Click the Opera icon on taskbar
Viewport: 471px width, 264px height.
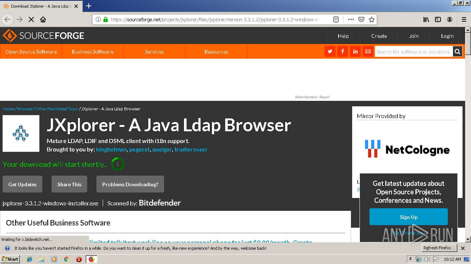pos(79,259)
